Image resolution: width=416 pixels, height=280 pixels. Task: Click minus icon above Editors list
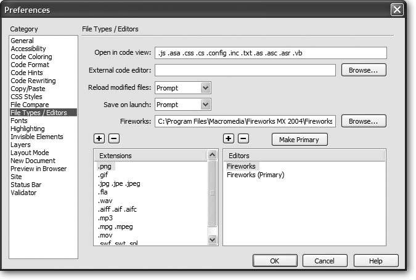(x=243, y=139)
